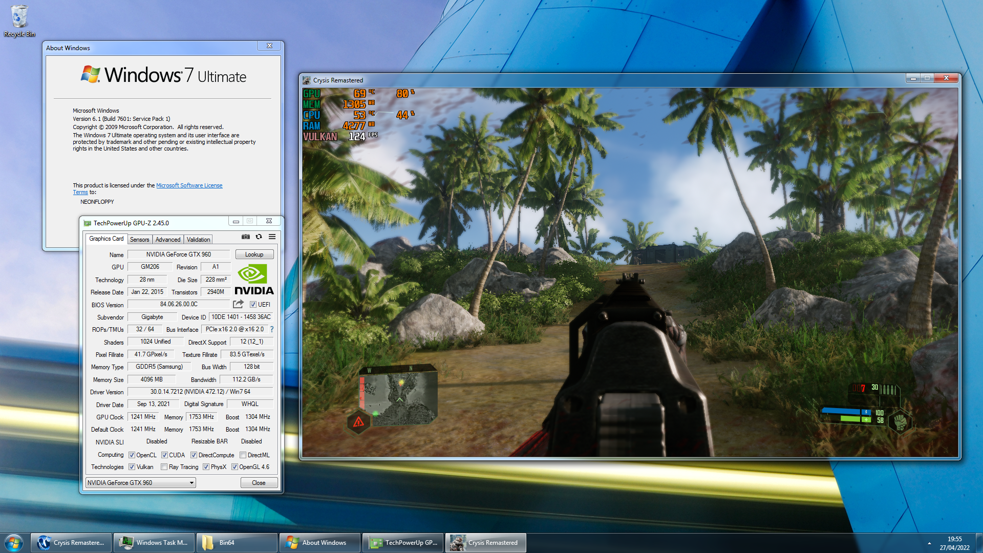Click the Driver Version field
Viewport: 983px width, 553px height.
pos(200,392)
